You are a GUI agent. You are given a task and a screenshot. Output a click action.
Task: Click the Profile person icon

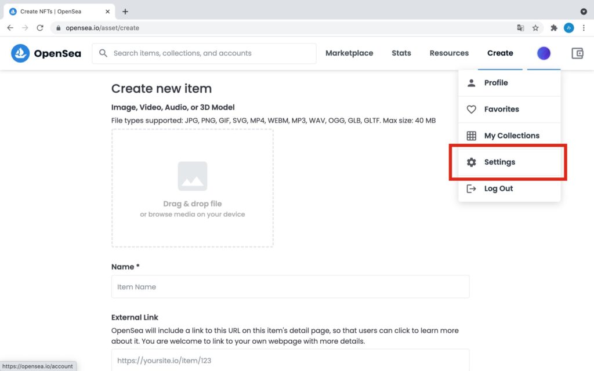(471, 83)
